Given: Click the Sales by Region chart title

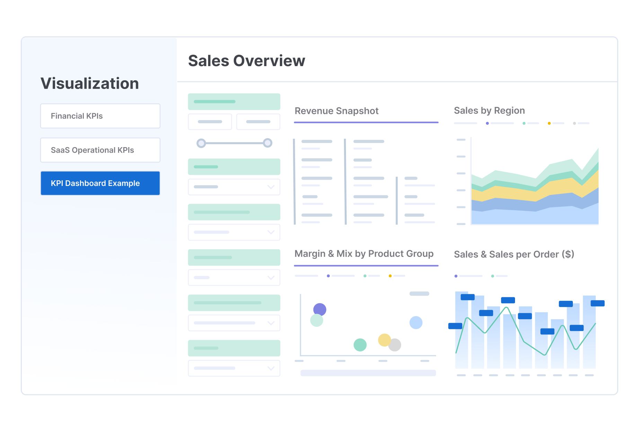Looking at the screenshot, I should point(489,110).
